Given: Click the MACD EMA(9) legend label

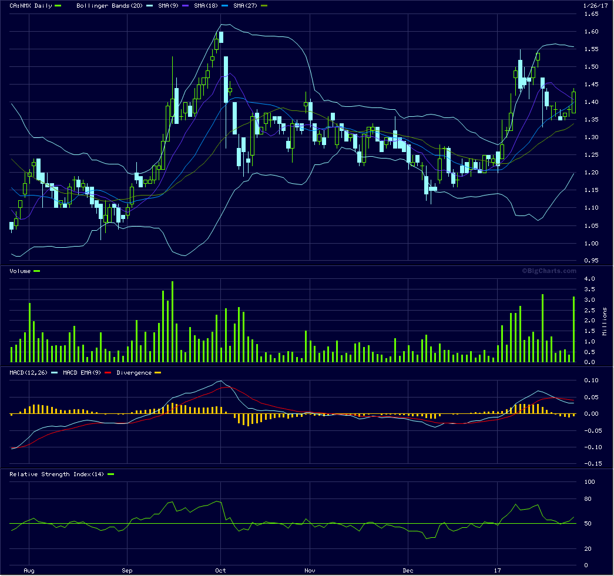Looking at the screenshot, I should click(82, 372).
